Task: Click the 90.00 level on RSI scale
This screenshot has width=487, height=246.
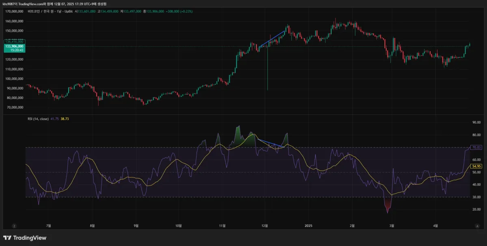Action: pyautogui.click(x=476, y=122)
